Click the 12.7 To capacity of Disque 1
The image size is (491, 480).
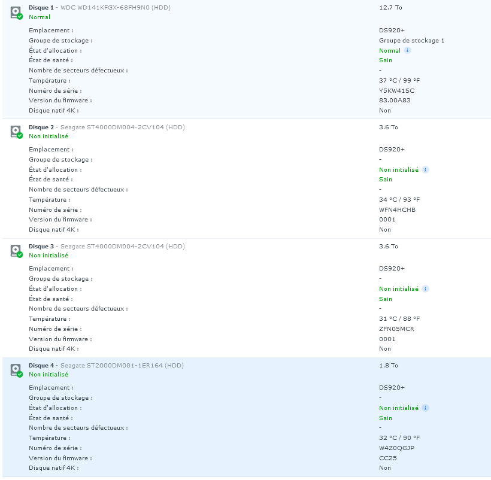390,8
